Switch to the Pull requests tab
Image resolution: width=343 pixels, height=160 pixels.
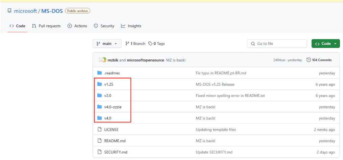click(x=46, y=26)
